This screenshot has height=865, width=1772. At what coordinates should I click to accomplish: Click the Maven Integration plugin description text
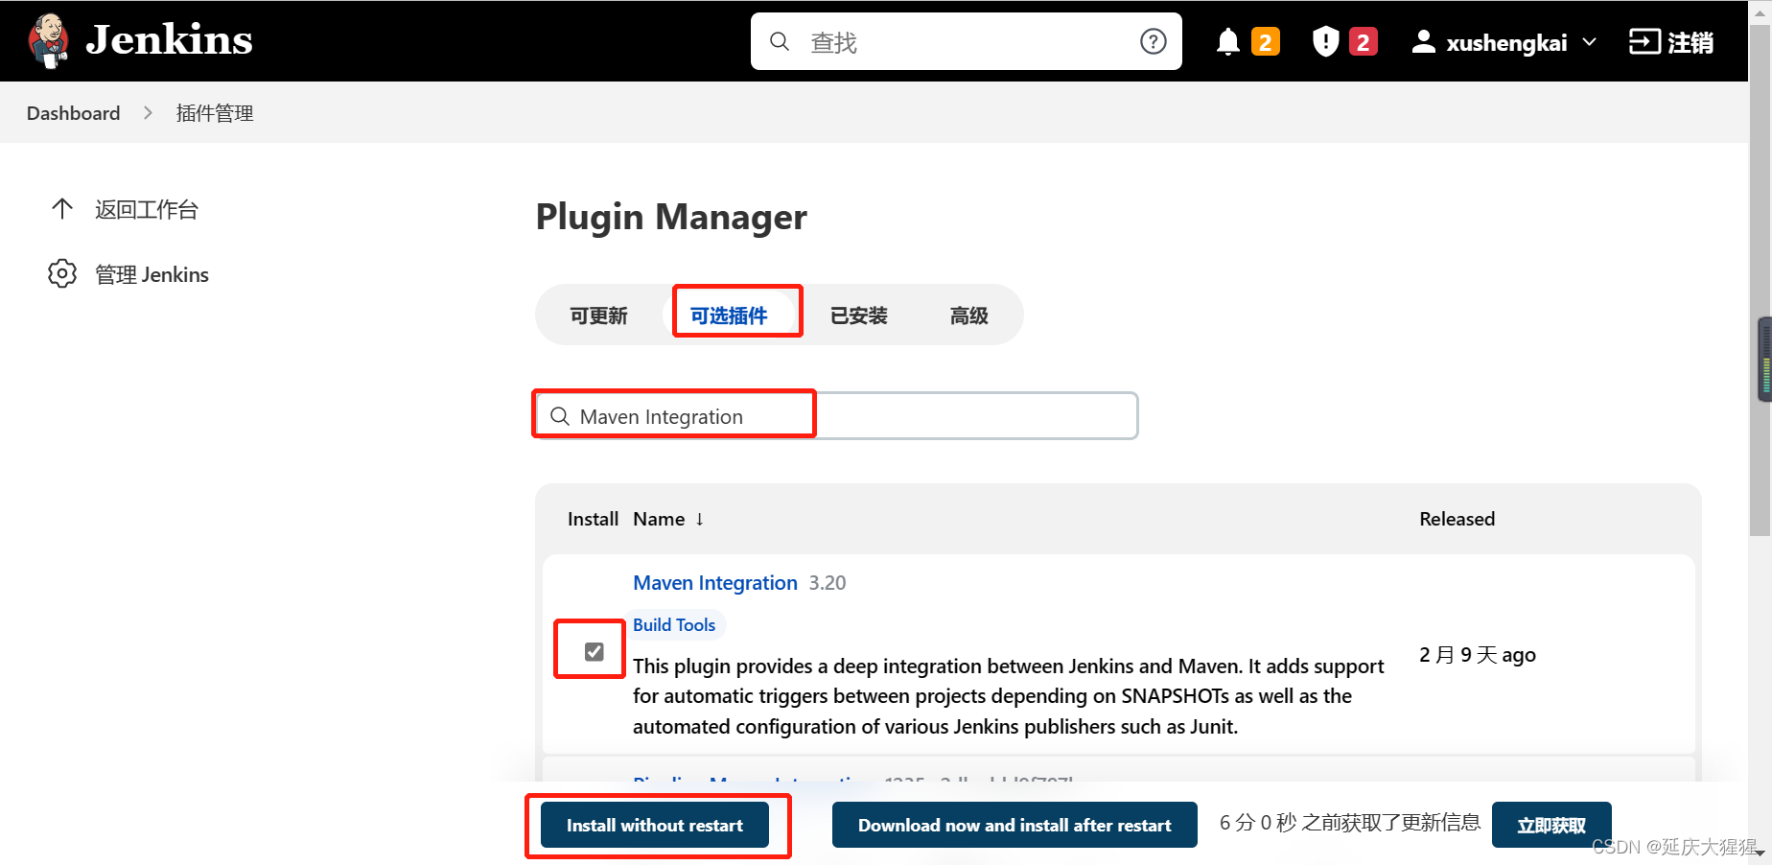(1009, 696)
